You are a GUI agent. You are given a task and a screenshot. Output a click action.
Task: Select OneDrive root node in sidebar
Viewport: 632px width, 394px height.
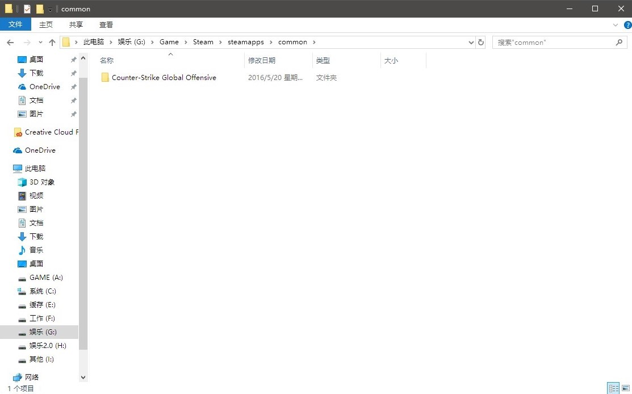pos(40,150)
